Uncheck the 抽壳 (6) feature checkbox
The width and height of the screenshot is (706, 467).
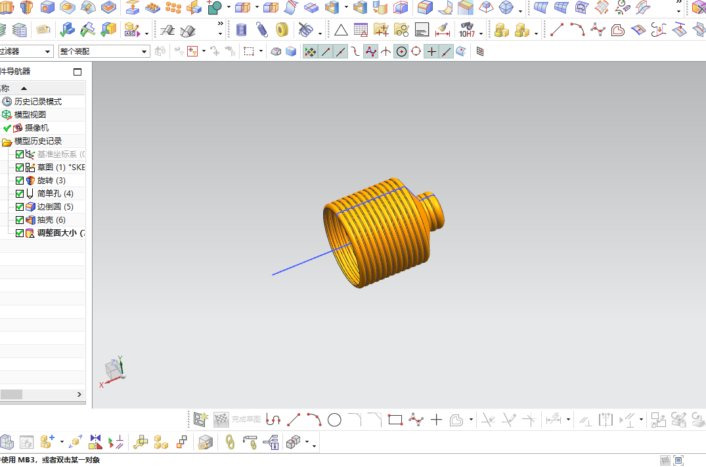click(x=19, y=220)
